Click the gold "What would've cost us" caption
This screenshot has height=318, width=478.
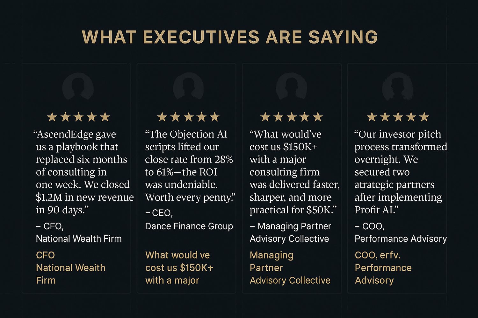tap(179, 268)
